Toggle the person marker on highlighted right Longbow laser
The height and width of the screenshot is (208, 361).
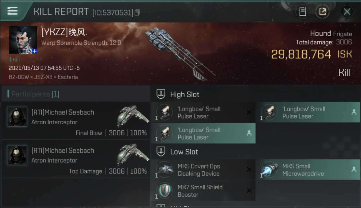click(354, 112)
